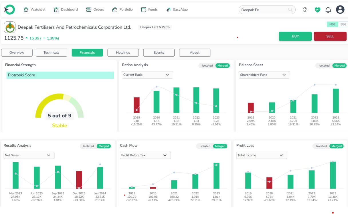Click Deepak Fertilisers company logo

click(10, 27)
